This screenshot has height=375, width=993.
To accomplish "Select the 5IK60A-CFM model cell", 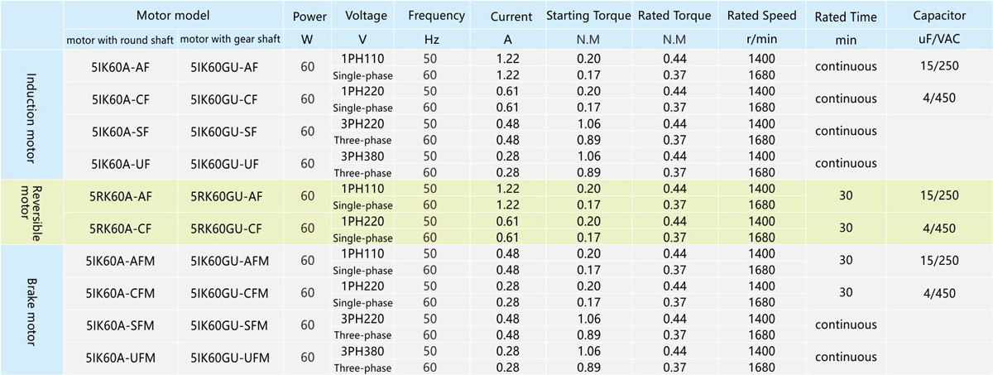I will (x=121, y=292).
